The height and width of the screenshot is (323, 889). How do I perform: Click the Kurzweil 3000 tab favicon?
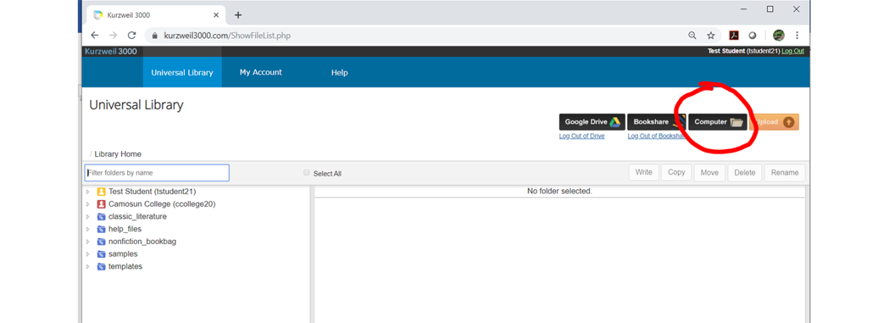(x=98, y=15)
